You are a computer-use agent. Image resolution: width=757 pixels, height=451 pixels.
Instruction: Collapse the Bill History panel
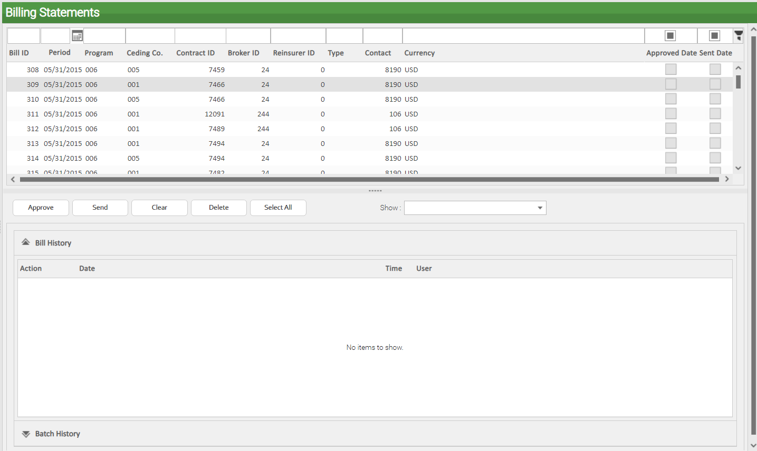[x=25, y=242]
